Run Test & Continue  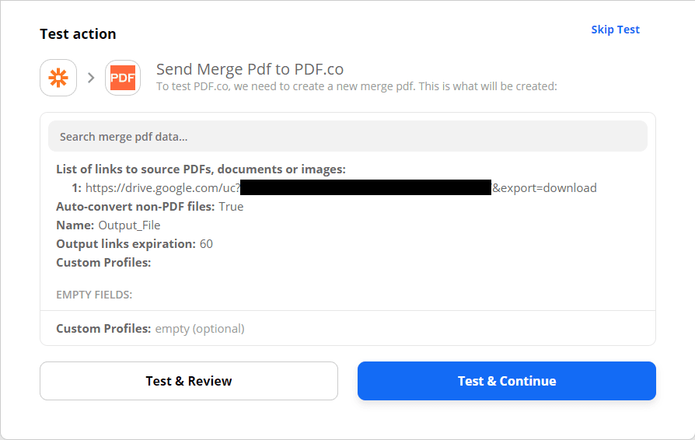506,381
